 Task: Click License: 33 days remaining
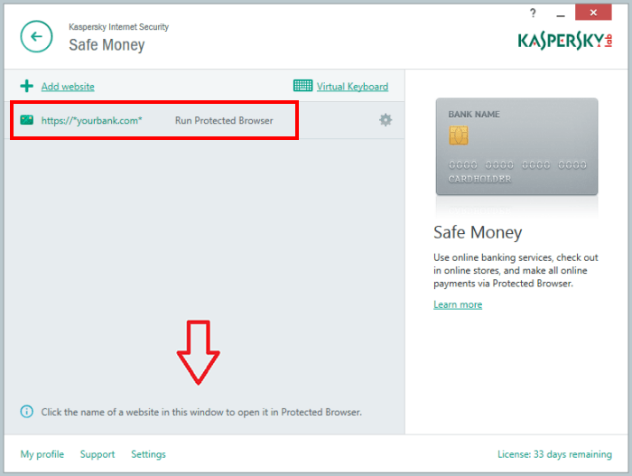554,454
